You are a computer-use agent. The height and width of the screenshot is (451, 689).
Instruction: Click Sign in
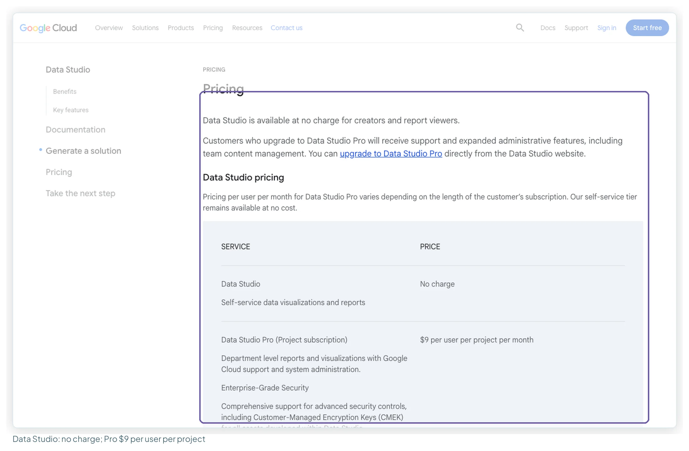point(607,28)
